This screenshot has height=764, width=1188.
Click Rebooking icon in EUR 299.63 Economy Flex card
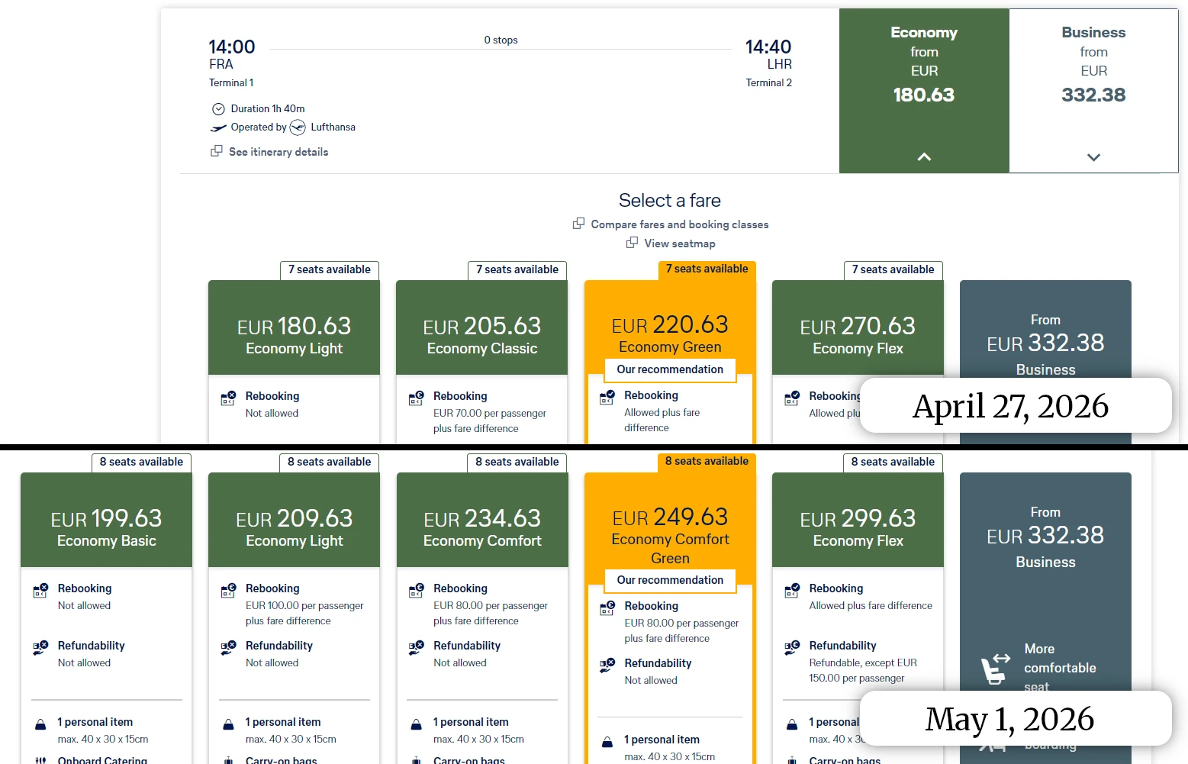(792, 590)
